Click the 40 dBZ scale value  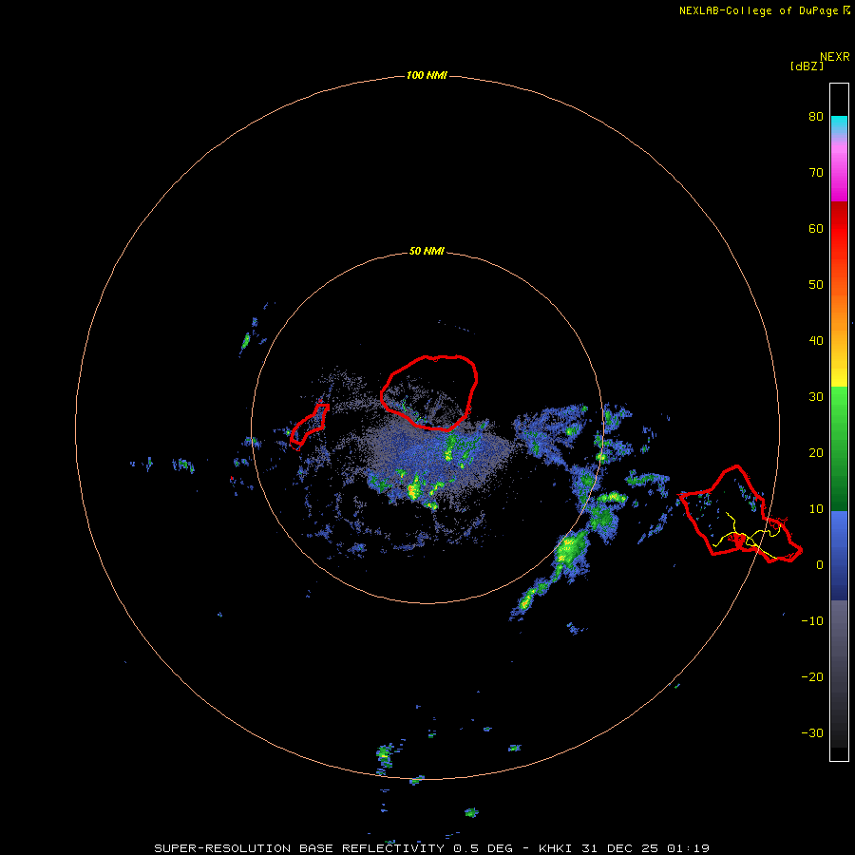pos(816,341)
